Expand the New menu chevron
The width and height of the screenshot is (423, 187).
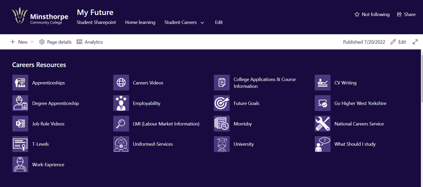(32, 42)
